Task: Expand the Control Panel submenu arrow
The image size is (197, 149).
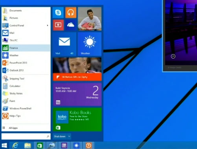Action: click(48, 26)
